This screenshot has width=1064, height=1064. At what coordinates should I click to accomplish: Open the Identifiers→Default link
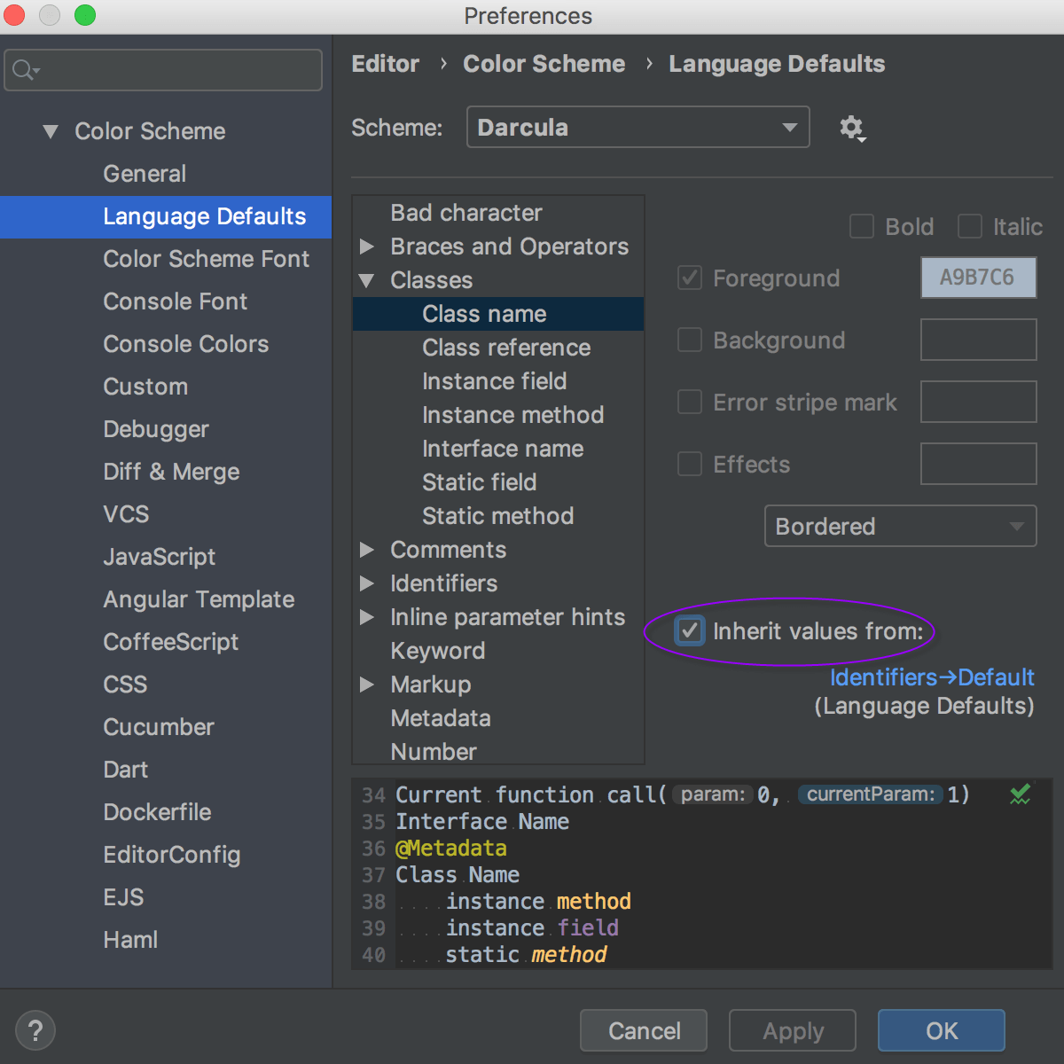click(931, 677)
